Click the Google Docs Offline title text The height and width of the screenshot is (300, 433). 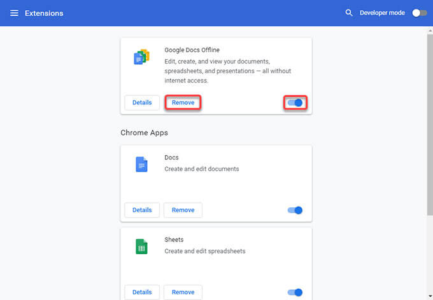pos(192,50)
